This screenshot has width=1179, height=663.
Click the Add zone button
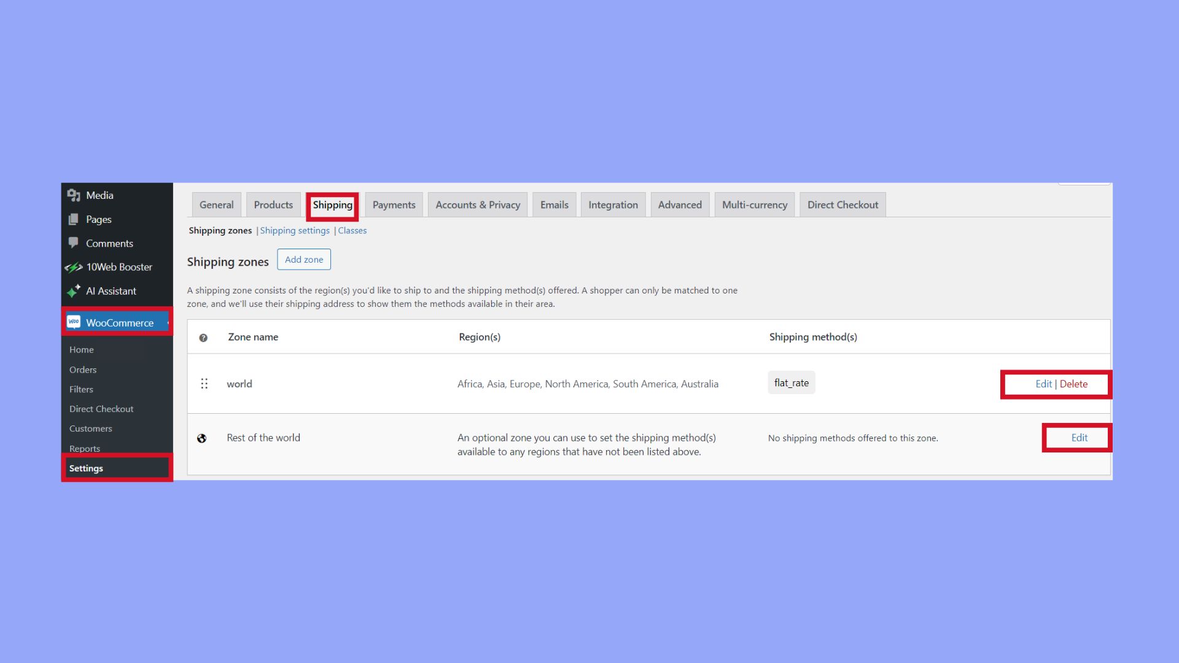304,259
